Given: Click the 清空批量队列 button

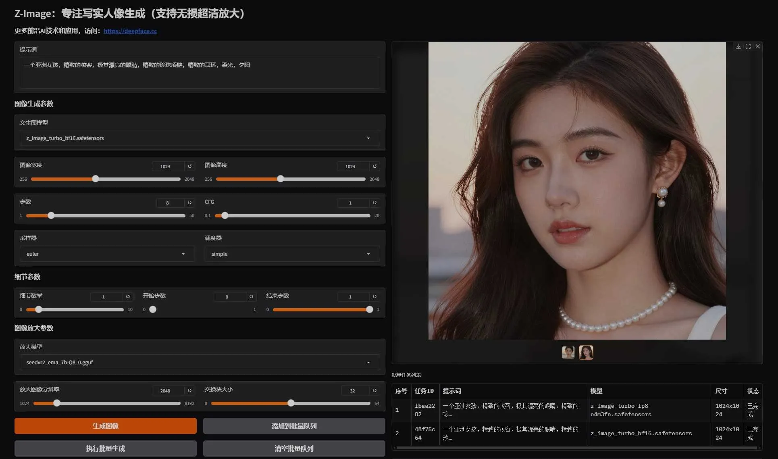Looking at the screenshot, I should point(293,448).
